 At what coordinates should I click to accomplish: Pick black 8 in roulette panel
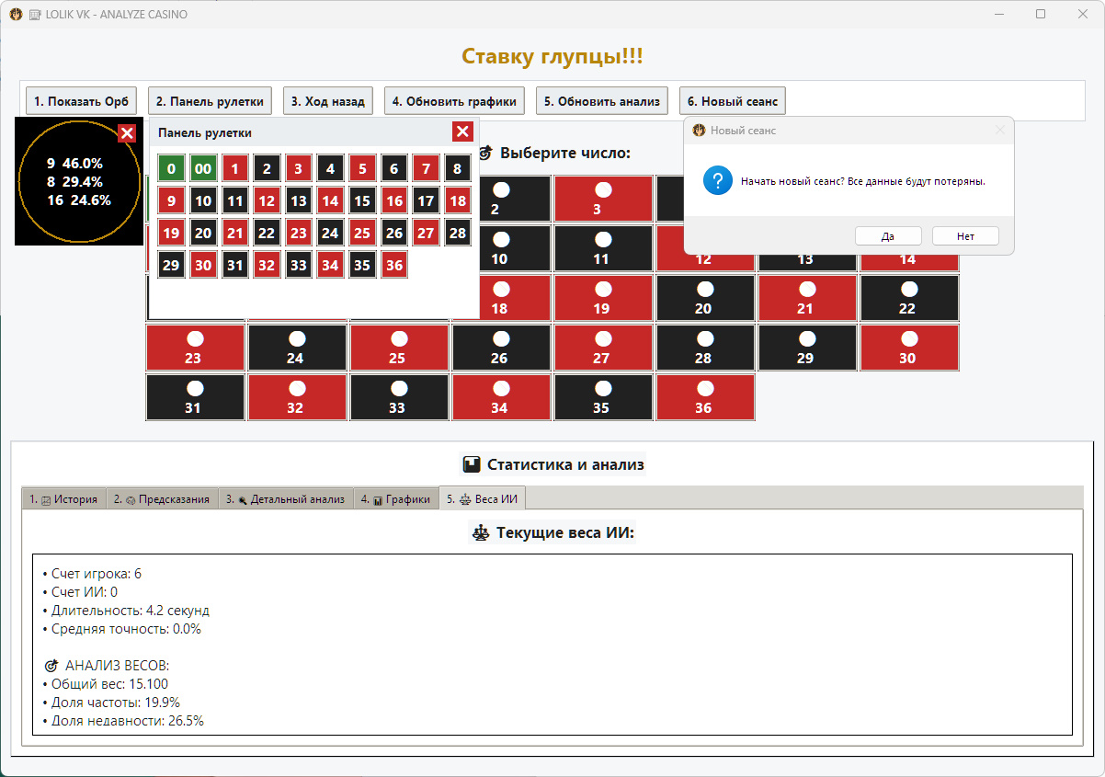457,169
